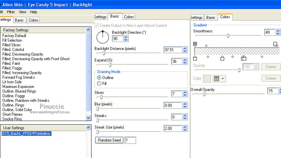Click the color palette grid icon
Image resolution: width=281 pixels, height=158 pixels.
coord(217,79)
